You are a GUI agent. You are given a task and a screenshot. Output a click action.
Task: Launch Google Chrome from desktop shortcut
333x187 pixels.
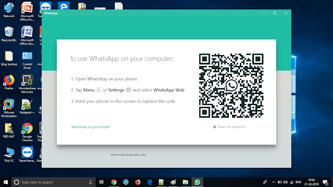coord(27,132)
